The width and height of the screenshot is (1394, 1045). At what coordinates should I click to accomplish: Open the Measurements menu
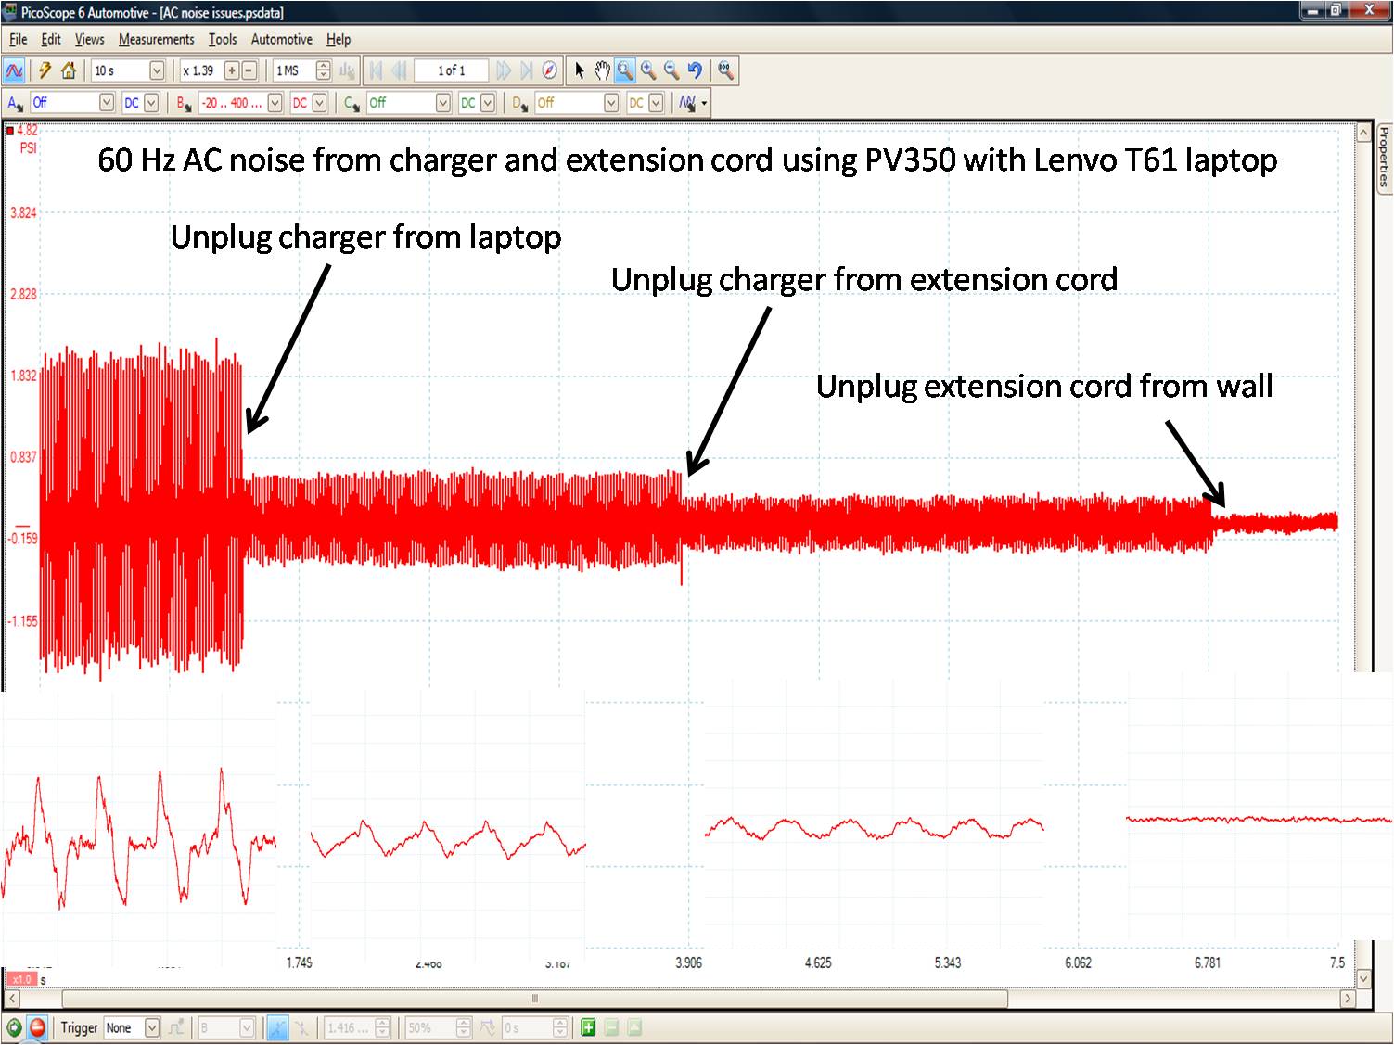pos(156,39)
